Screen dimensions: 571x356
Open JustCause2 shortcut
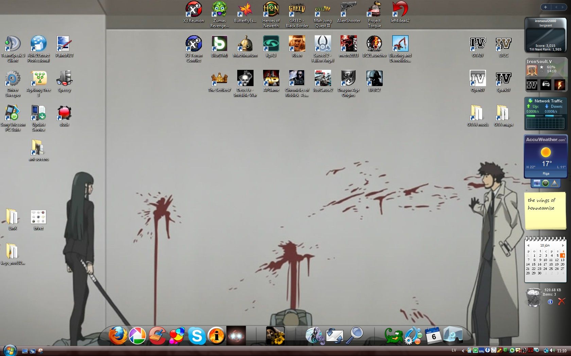323,81
